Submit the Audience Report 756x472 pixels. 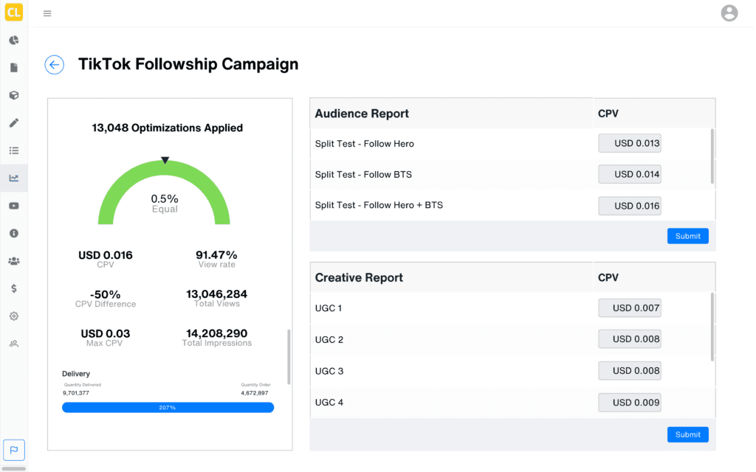pyautogui.click(x=687, y=236)
